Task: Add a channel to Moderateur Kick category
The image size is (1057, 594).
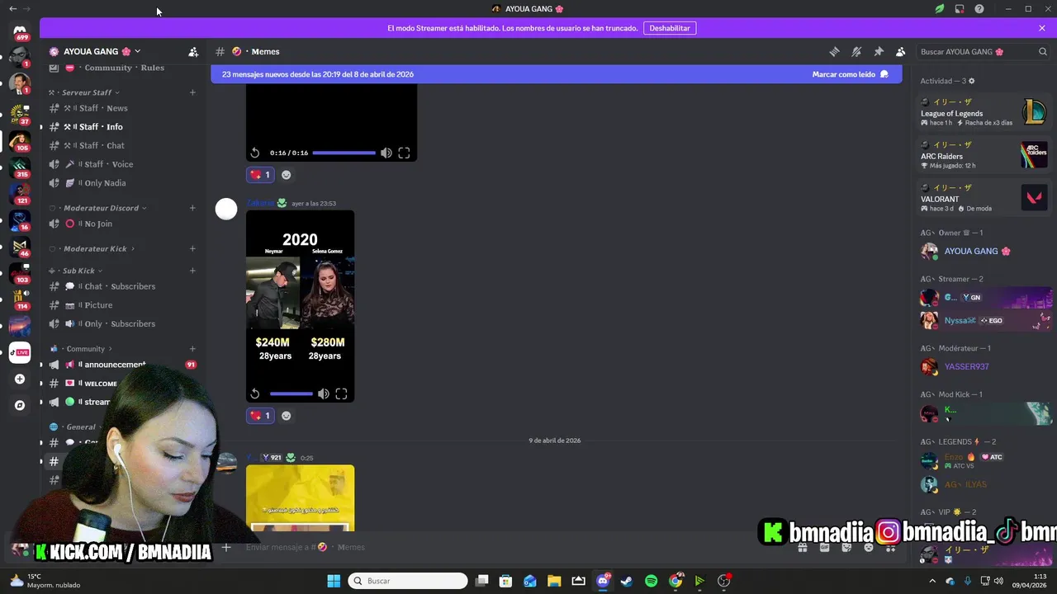Action: (192, 248)
